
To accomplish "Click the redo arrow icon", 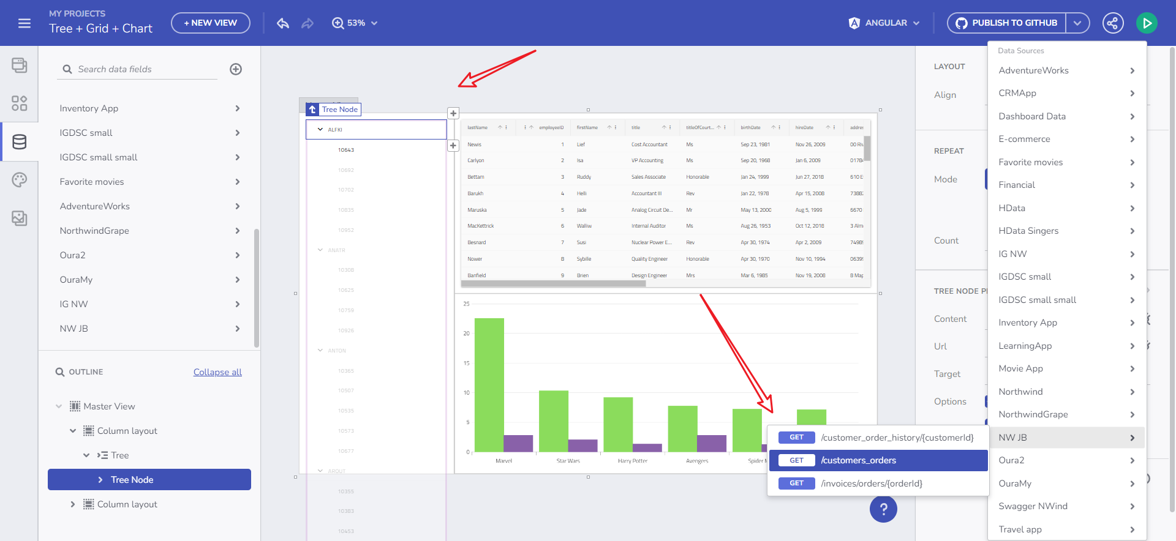I will 307,23.
